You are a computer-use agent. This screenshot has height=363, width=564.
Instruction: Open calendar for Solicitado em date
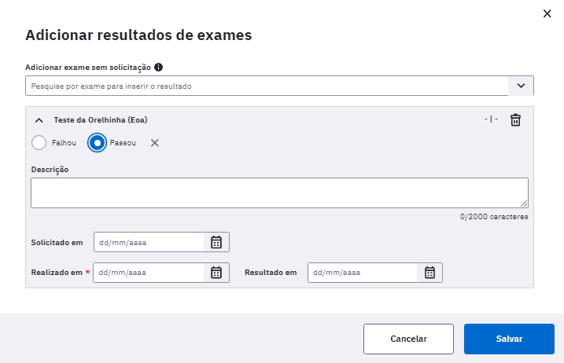pyautogui.click(x=216, y=242)
